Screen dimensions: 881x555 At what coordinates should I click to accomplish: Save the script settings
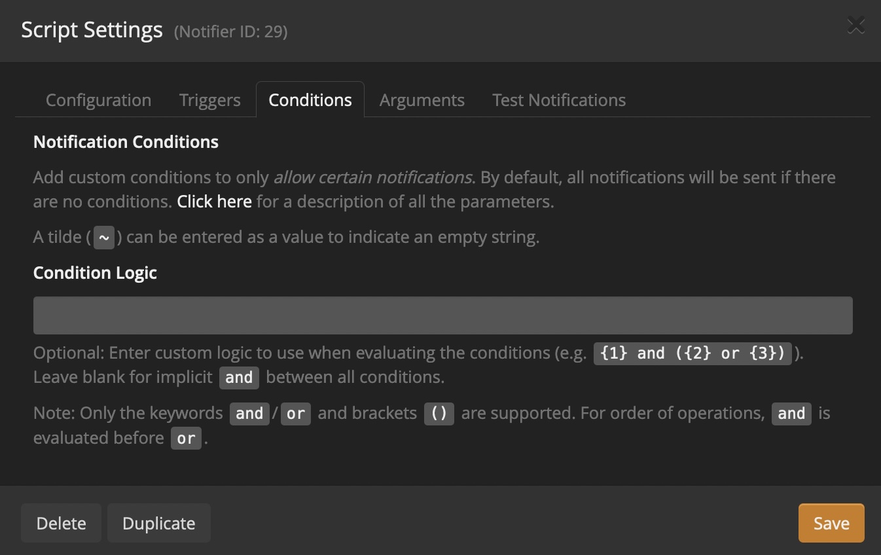831,523
